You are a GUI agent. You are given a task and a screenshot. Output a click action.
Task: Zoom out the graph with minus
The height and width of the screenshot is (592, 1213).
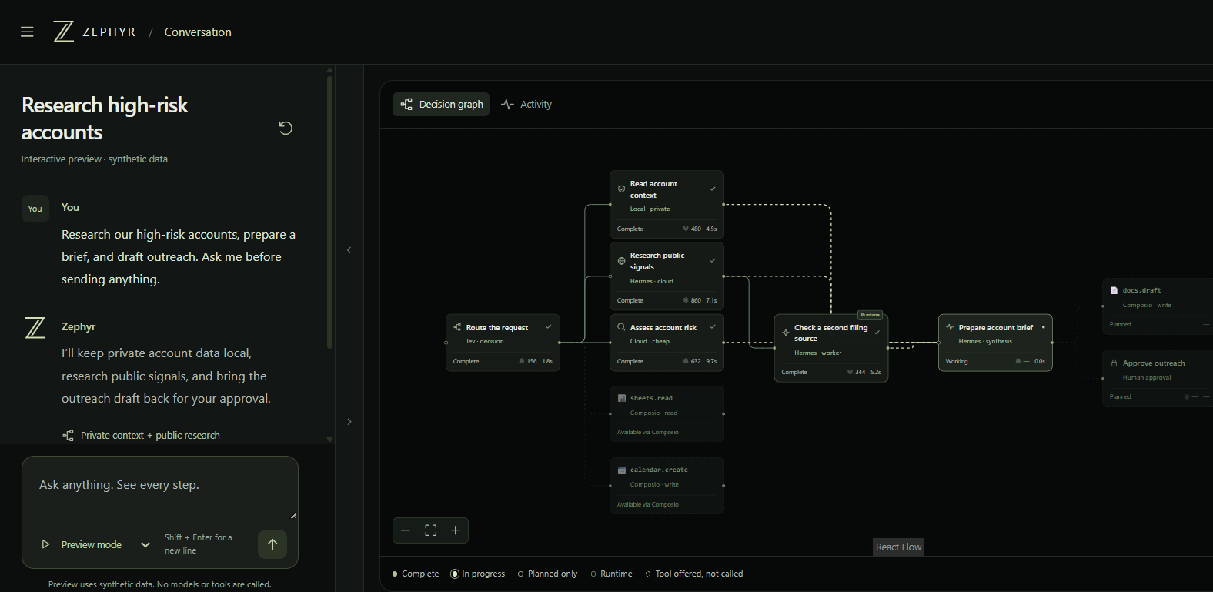click(406, 530)
